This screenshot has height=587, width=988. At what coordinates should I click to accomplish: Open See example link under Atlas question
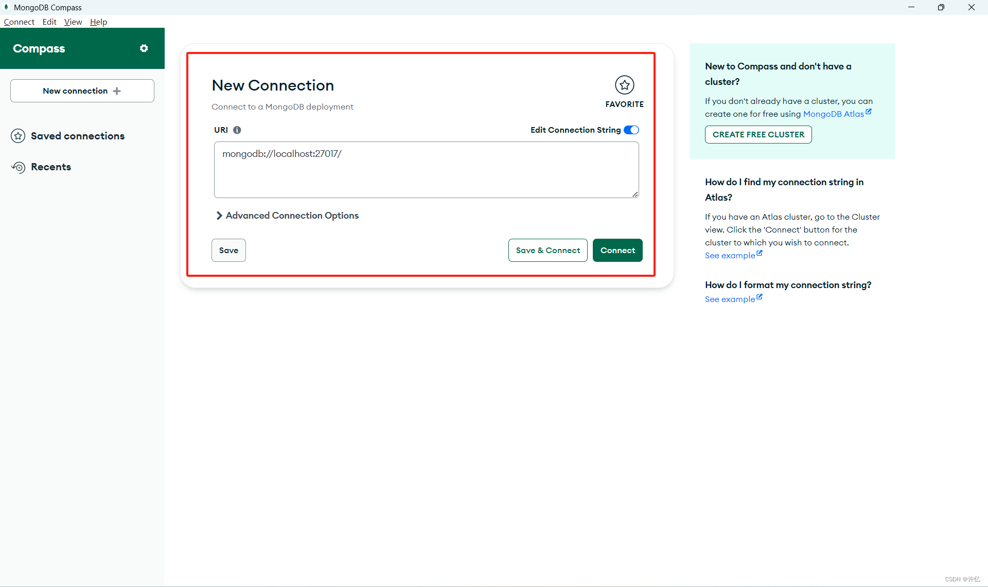pyautogui.click(x=733, y=256)
